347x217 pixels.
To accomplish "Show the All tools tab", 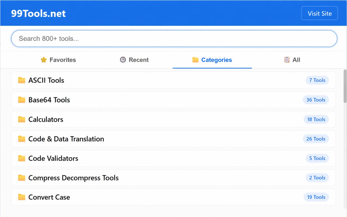I will tap(292, 60).
